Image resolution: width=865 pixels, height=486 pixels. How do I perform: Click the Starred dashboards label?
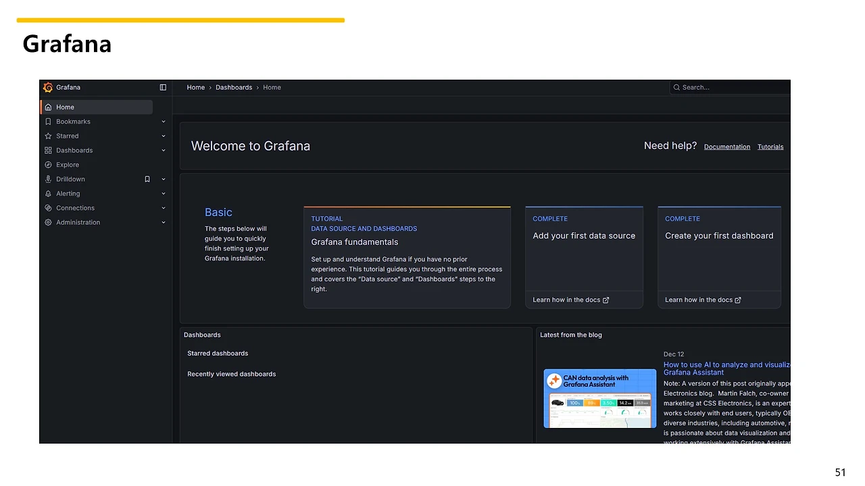[218, 353]
